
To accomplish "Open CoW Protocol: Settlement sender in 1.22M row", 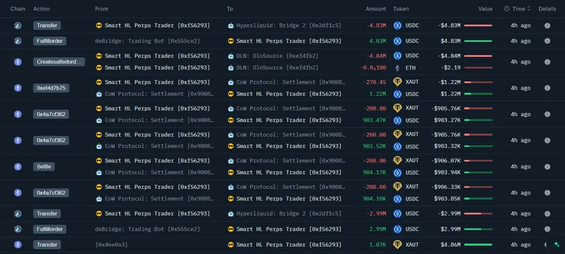I will [159, 94].
